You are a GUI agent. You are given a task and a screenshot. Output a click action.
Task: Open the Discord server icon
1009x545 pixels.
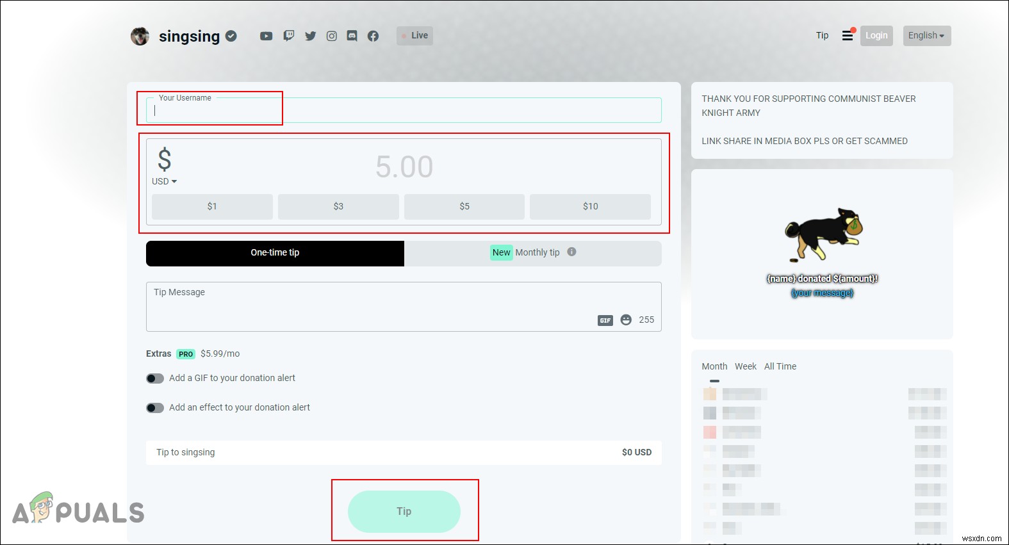click(352, 36)
